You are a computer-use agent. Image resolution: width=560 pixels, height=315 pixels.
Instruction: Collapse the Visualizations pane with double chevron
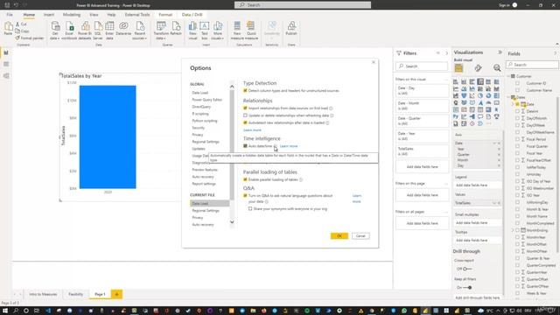[x=500, y=52]
